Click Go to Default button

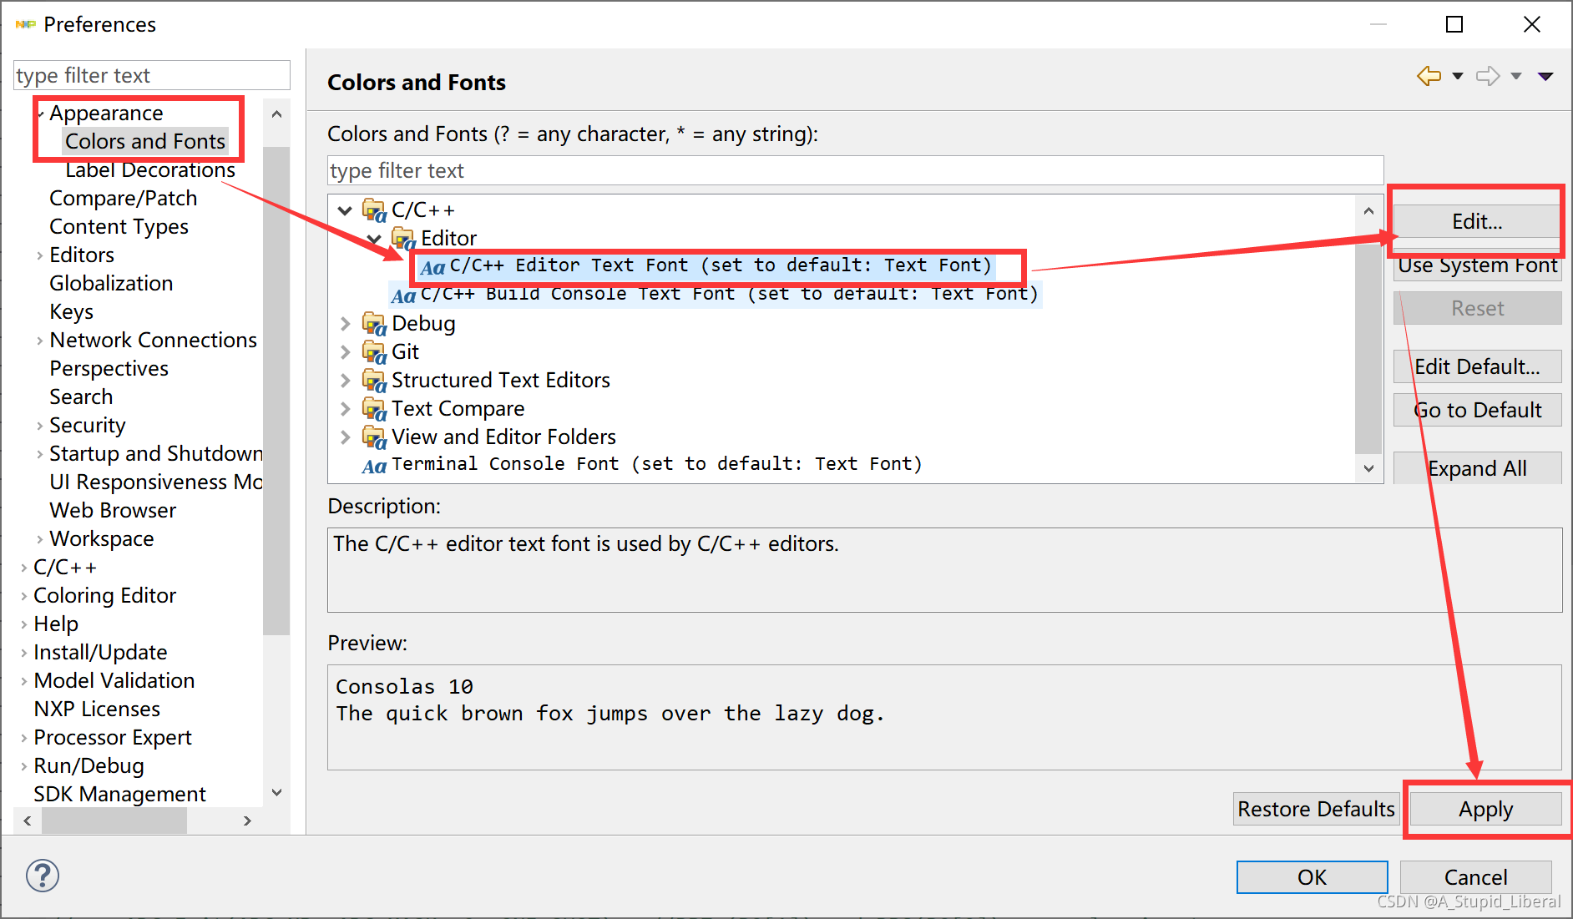1477,410
